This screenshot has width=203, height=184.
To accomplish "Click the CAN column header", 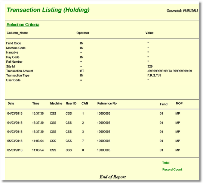I will click(x=85, y=103).
